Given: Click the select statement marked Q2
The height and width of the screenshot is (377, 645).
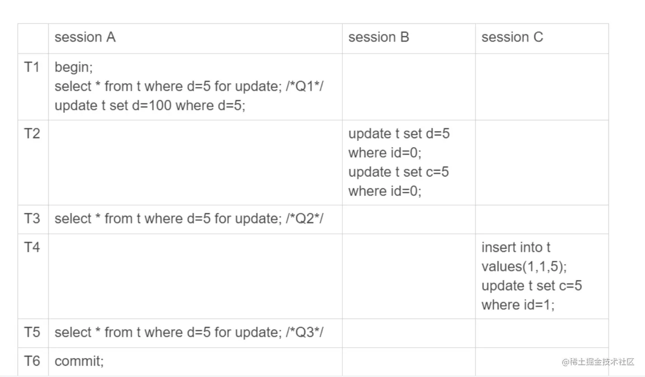Looking at the screenshot, I should (189, 219).
